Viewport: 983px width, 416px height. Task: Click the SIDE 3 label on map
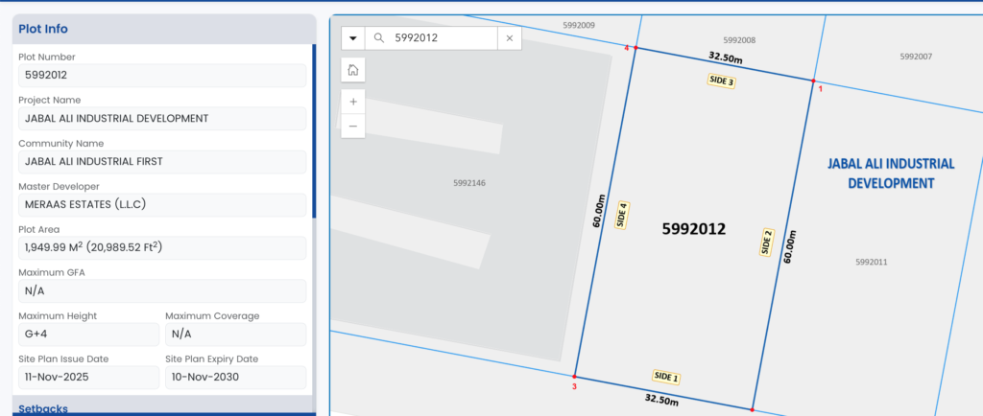(721, 81)
